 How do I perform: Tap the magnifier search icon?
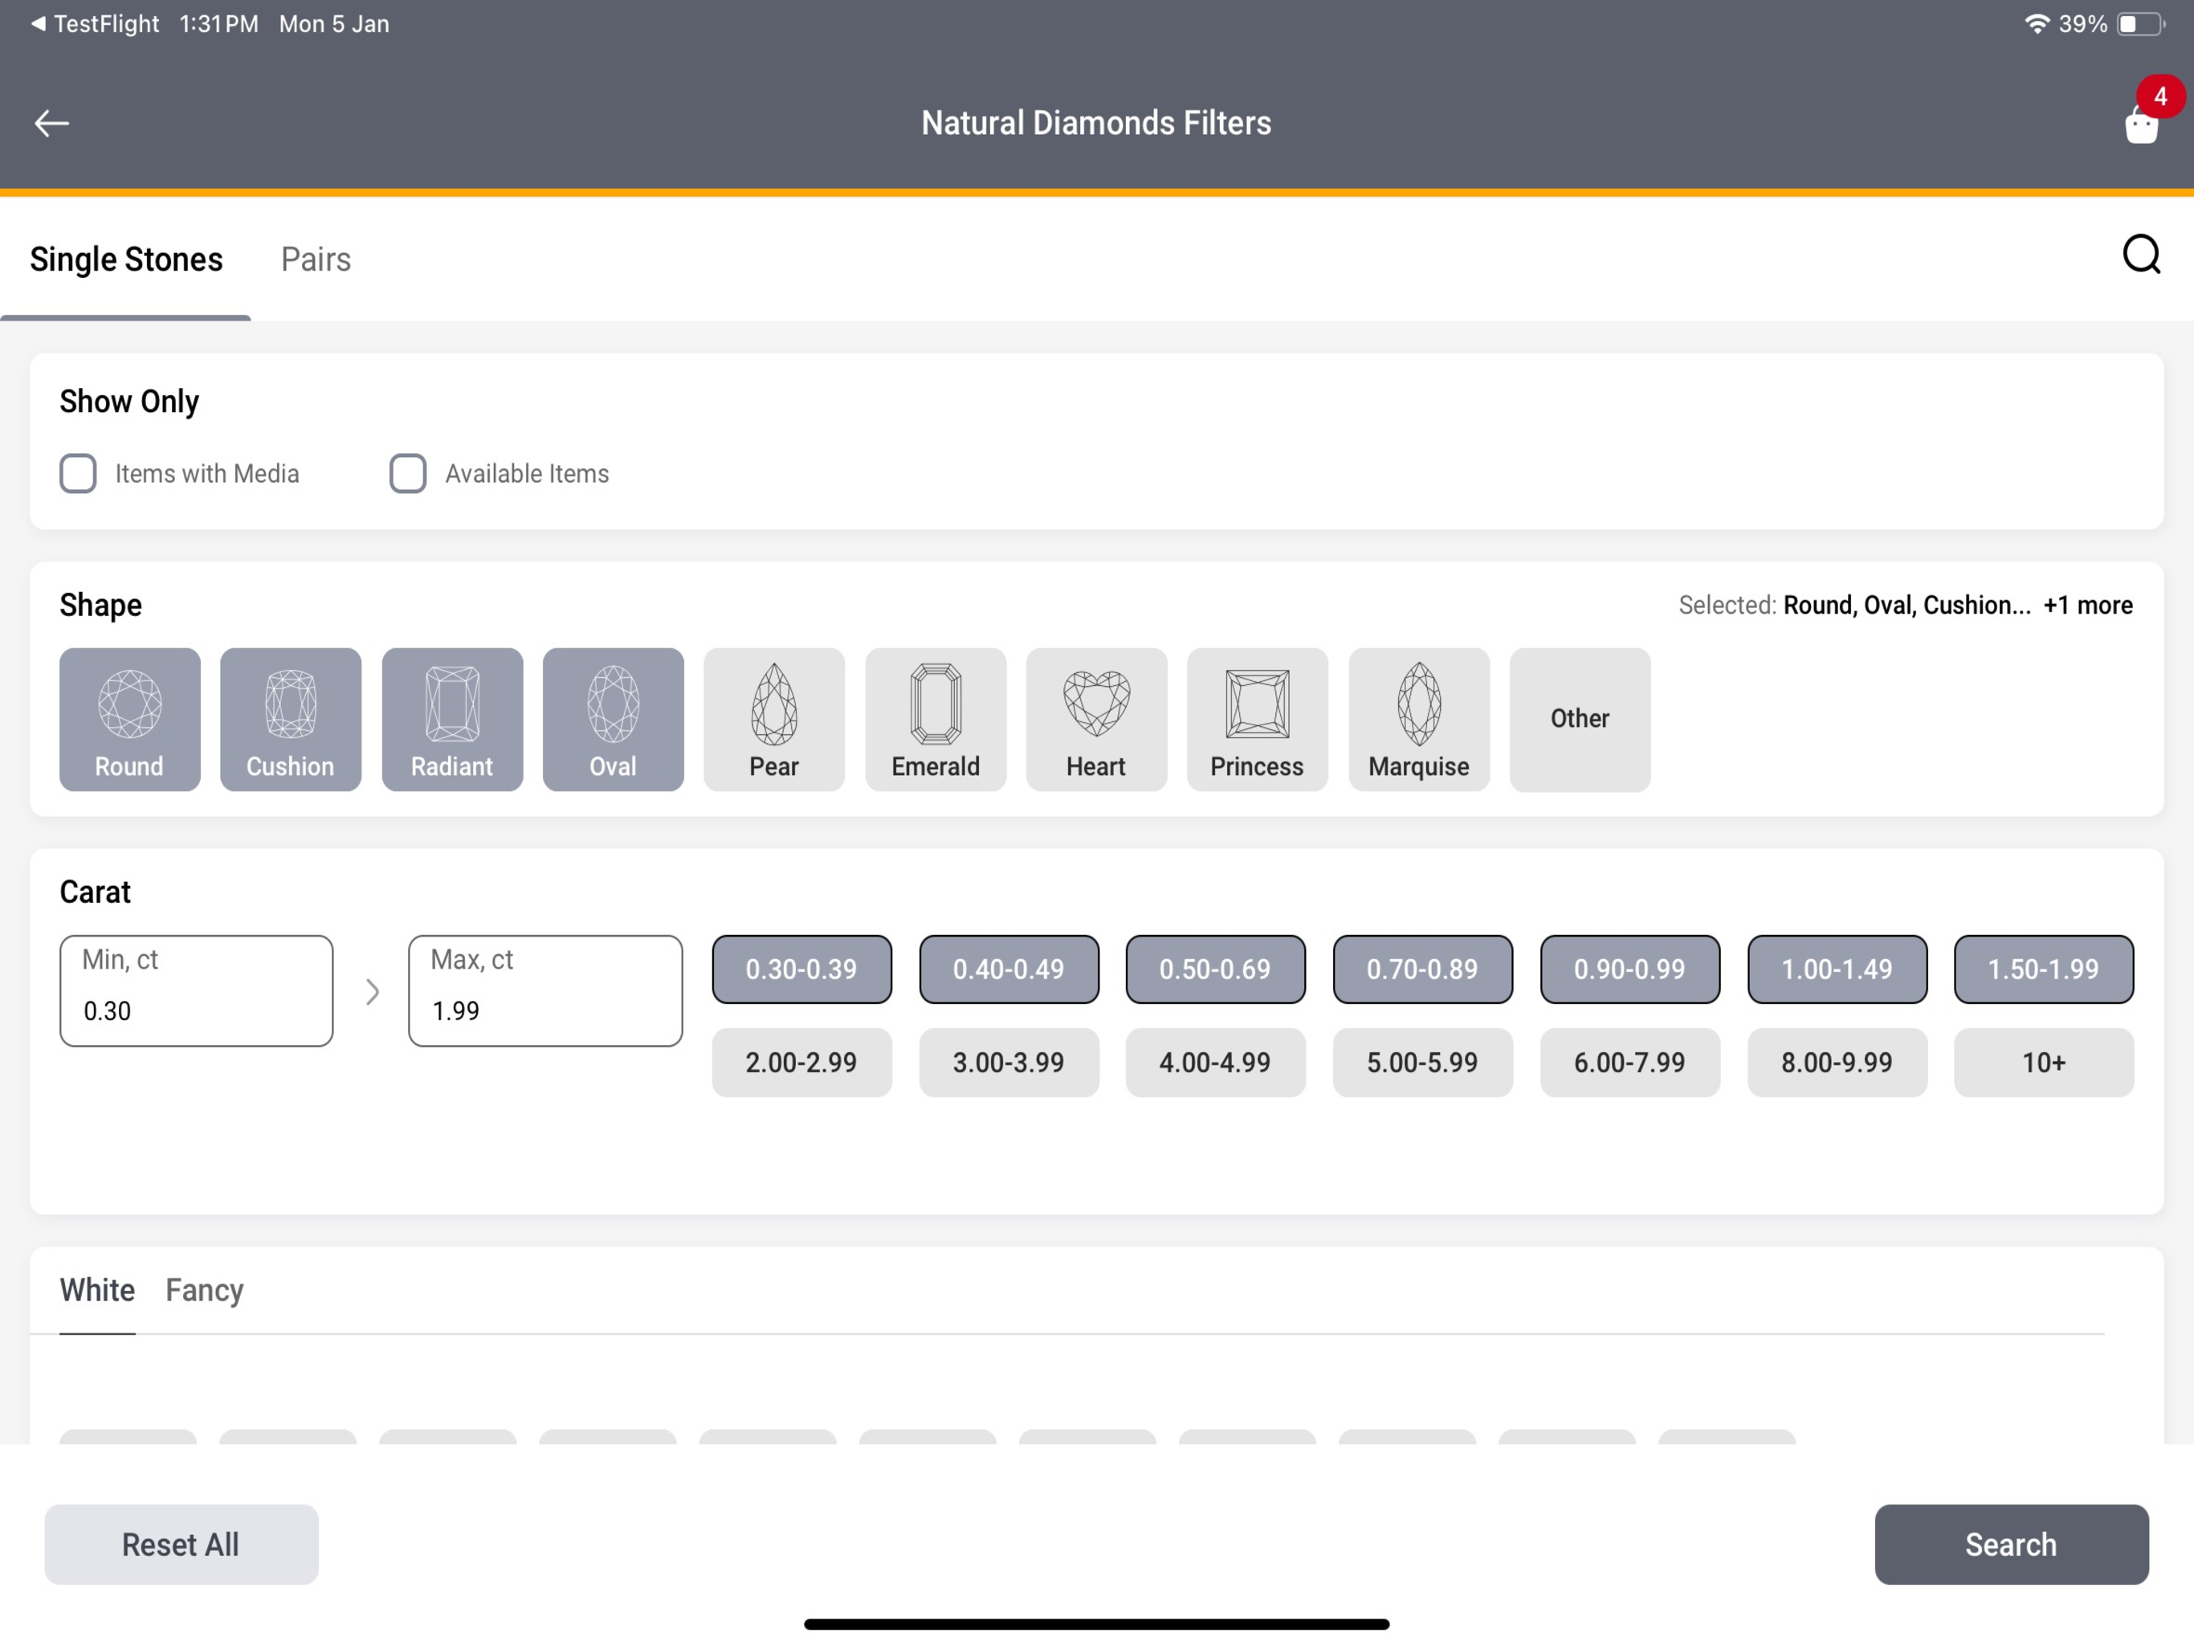2142,254
